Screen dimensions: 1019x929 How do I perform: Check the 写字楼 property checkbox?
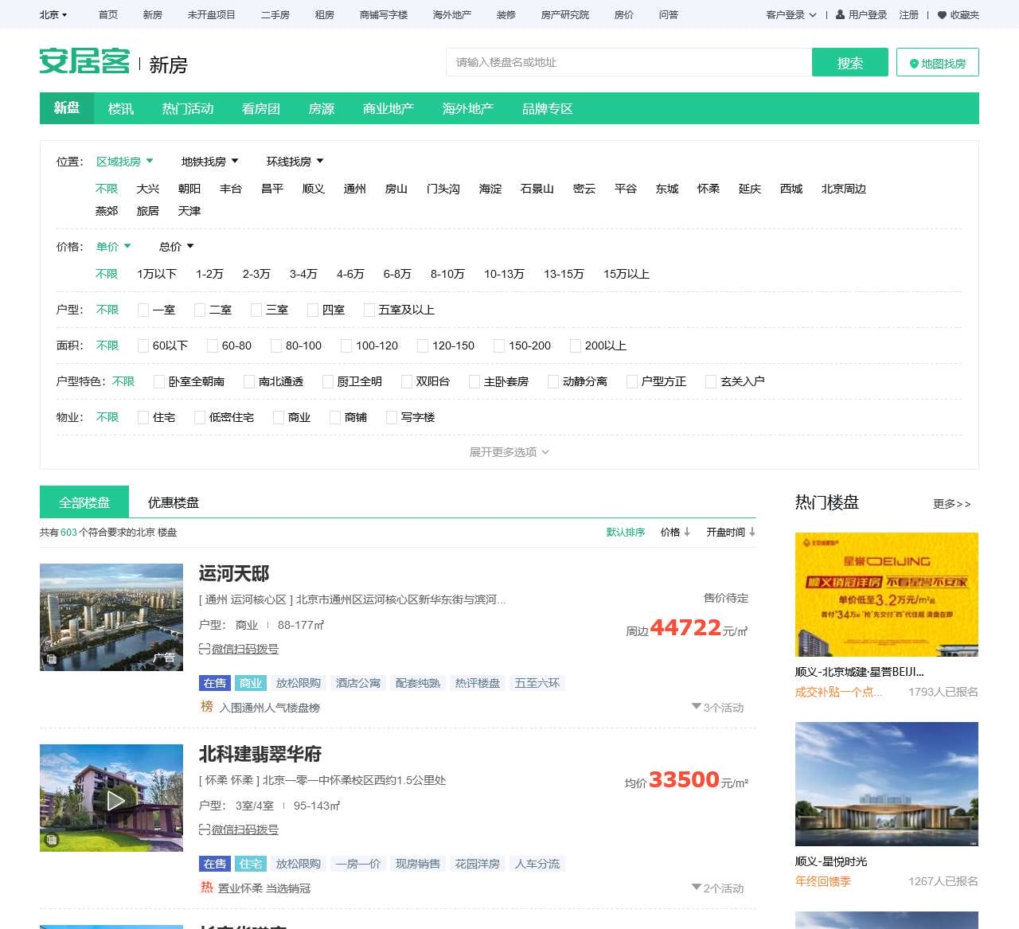(x=392, y=416)
